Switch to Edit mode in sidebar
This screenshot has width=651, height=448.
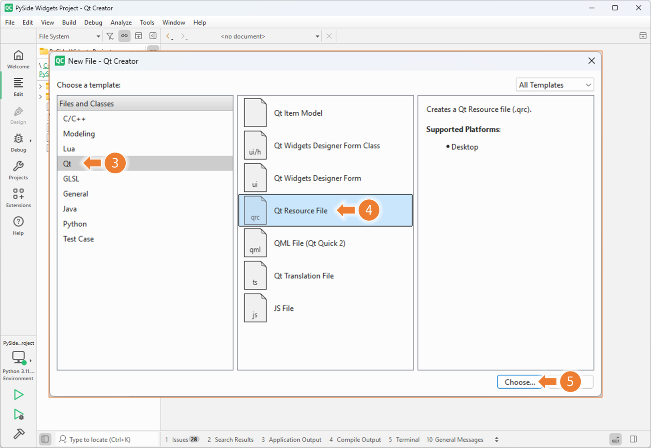click(x=18, y=87)
